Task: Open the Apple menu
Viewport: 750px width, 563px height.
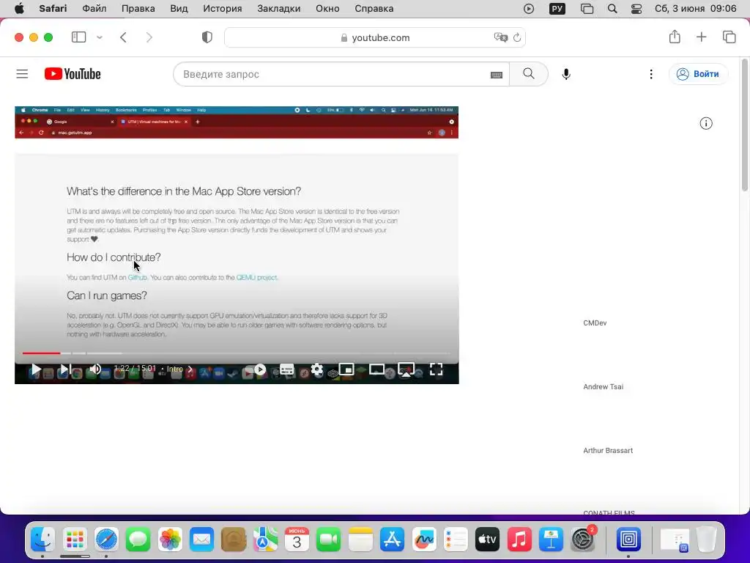Action: [19, 9]
